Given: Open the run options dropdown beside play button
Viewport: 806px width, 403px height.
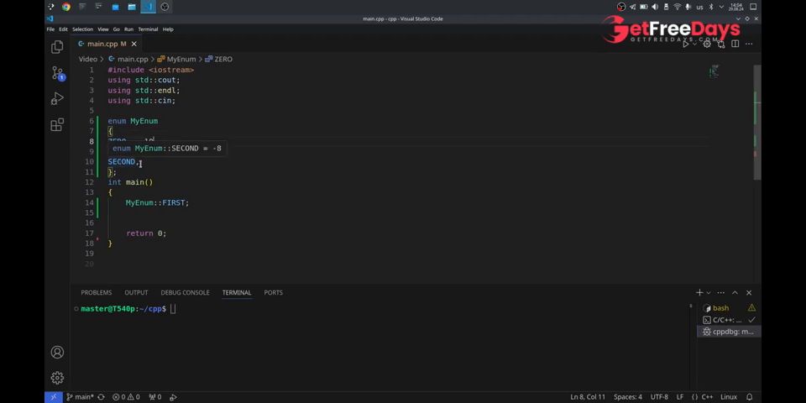Looking at the screenshot, I should [694, 44].
